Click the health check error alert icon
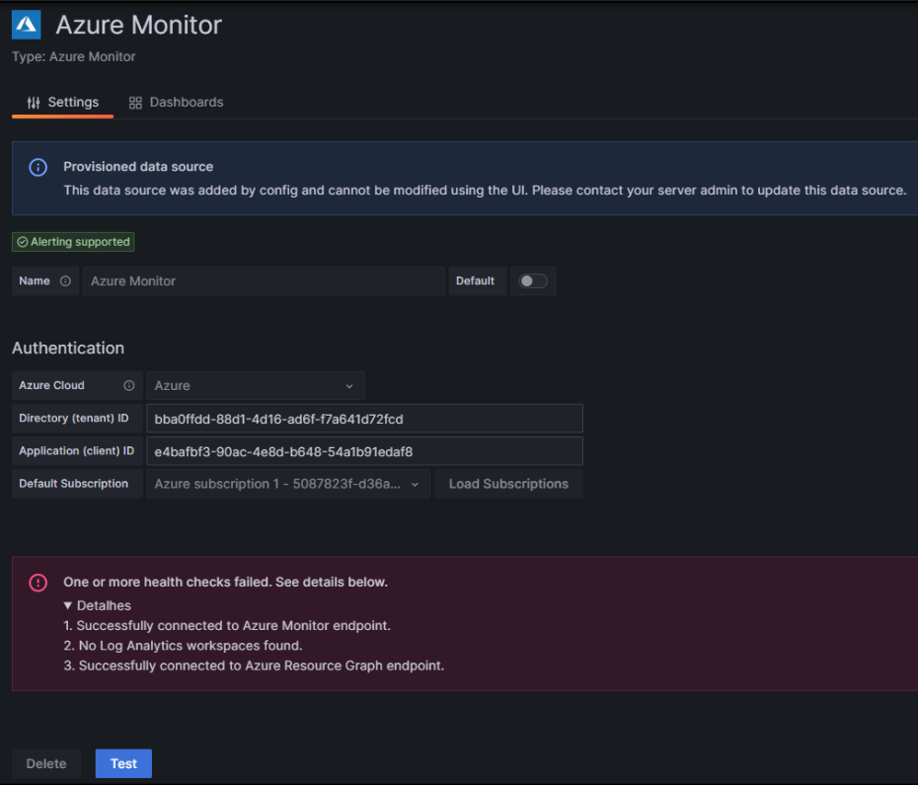The width and height of the screenshot is (918, 785). 38,583
